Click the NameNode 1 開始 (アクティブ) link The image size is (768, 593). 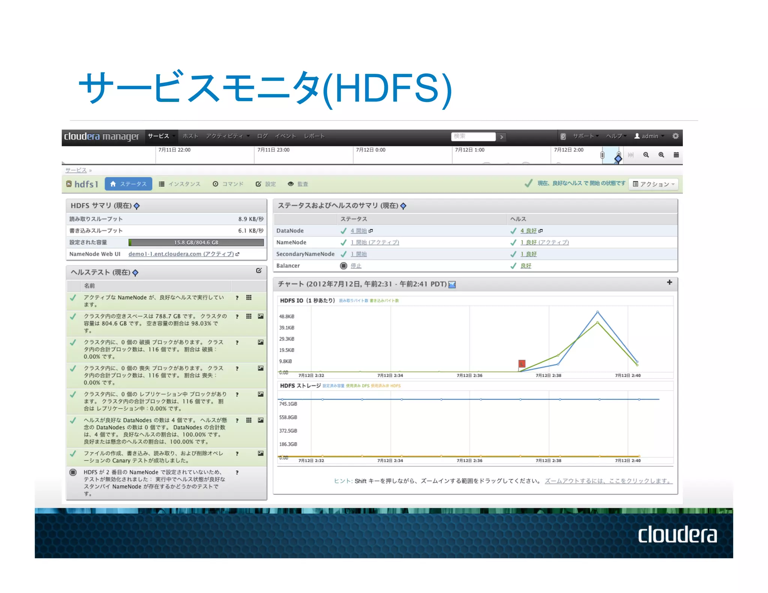pyautogui.click(x=375, y=243)
